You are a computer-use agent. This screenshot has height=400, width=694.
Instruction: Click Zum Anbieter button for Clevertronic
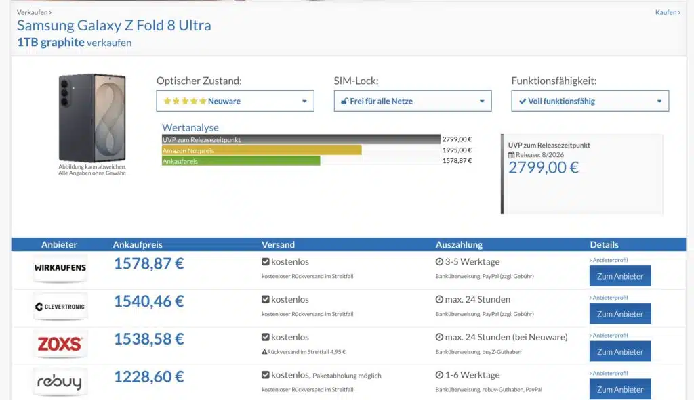[620, 314]
